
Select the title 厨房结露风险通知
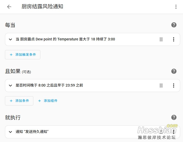click(42, 6)
